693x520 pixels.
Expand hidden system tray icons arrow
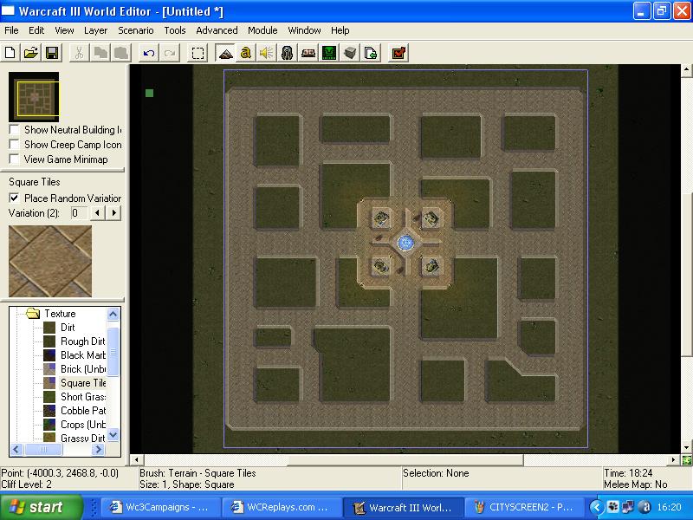pos(596,507)
